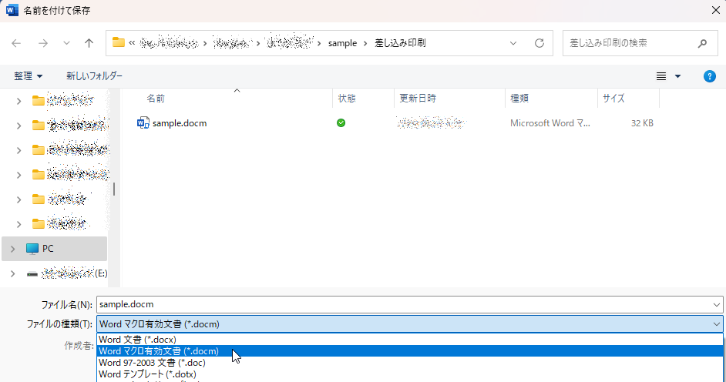726x382 pixels.
Task: Open address bar history dropdown
Action: coord(513,43)
